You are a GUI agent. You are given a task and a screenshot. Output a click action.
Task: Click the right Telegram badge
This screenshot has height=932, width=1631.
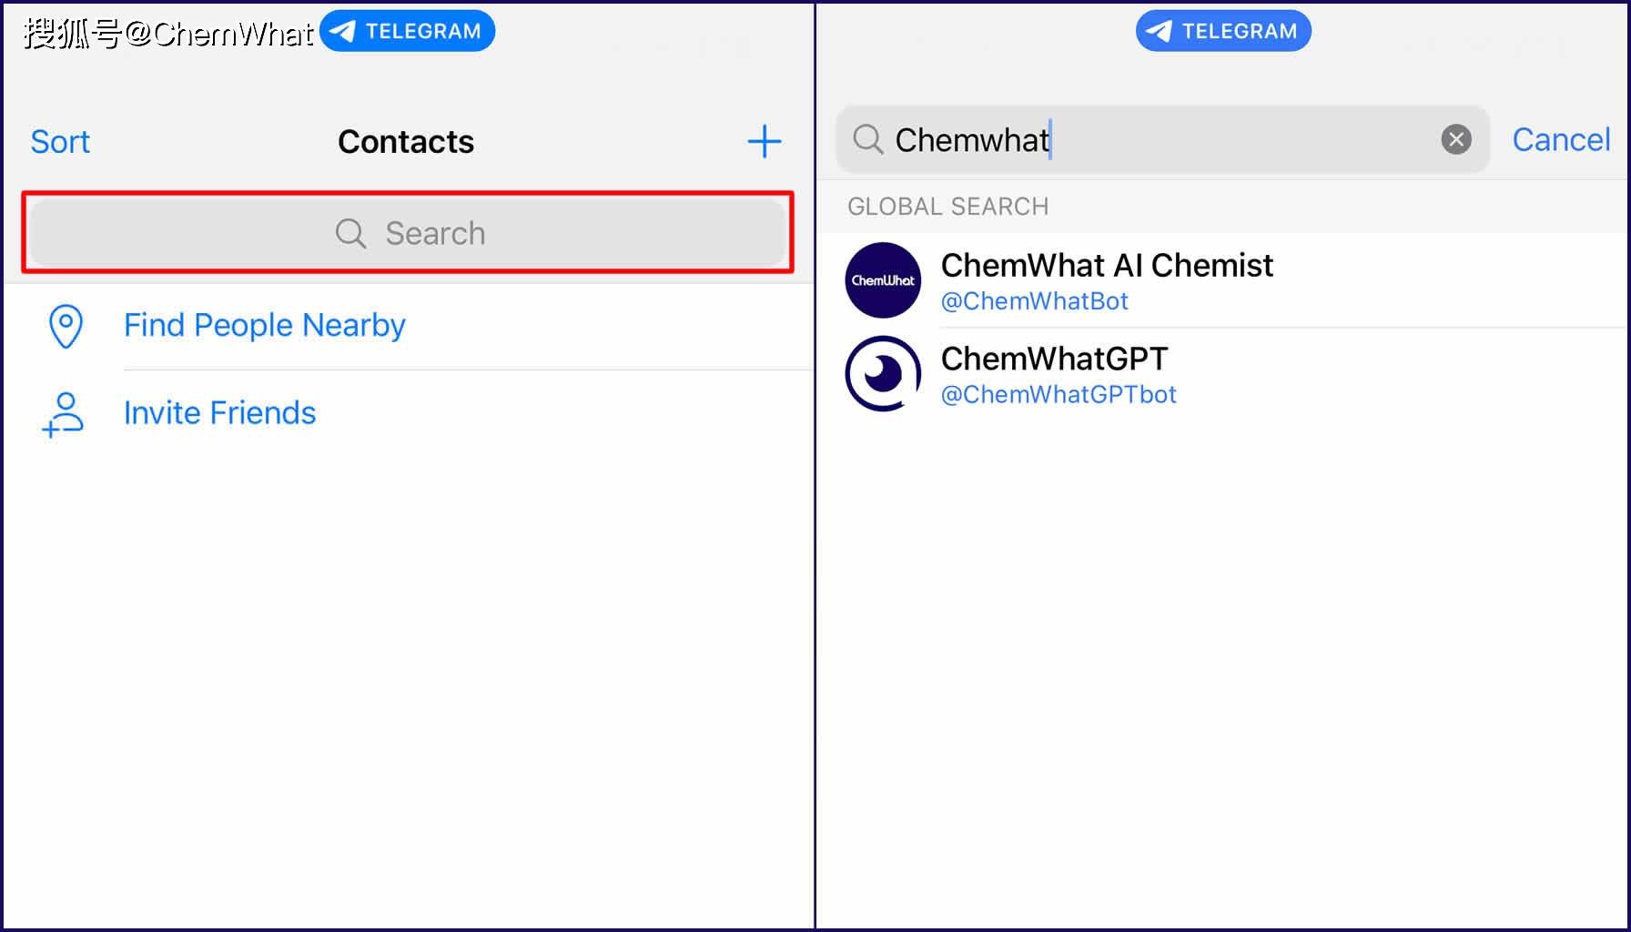coord(1223,31)
